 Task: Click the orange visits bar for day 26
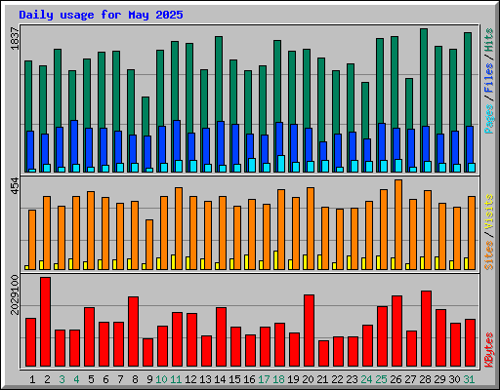point(398,224)
